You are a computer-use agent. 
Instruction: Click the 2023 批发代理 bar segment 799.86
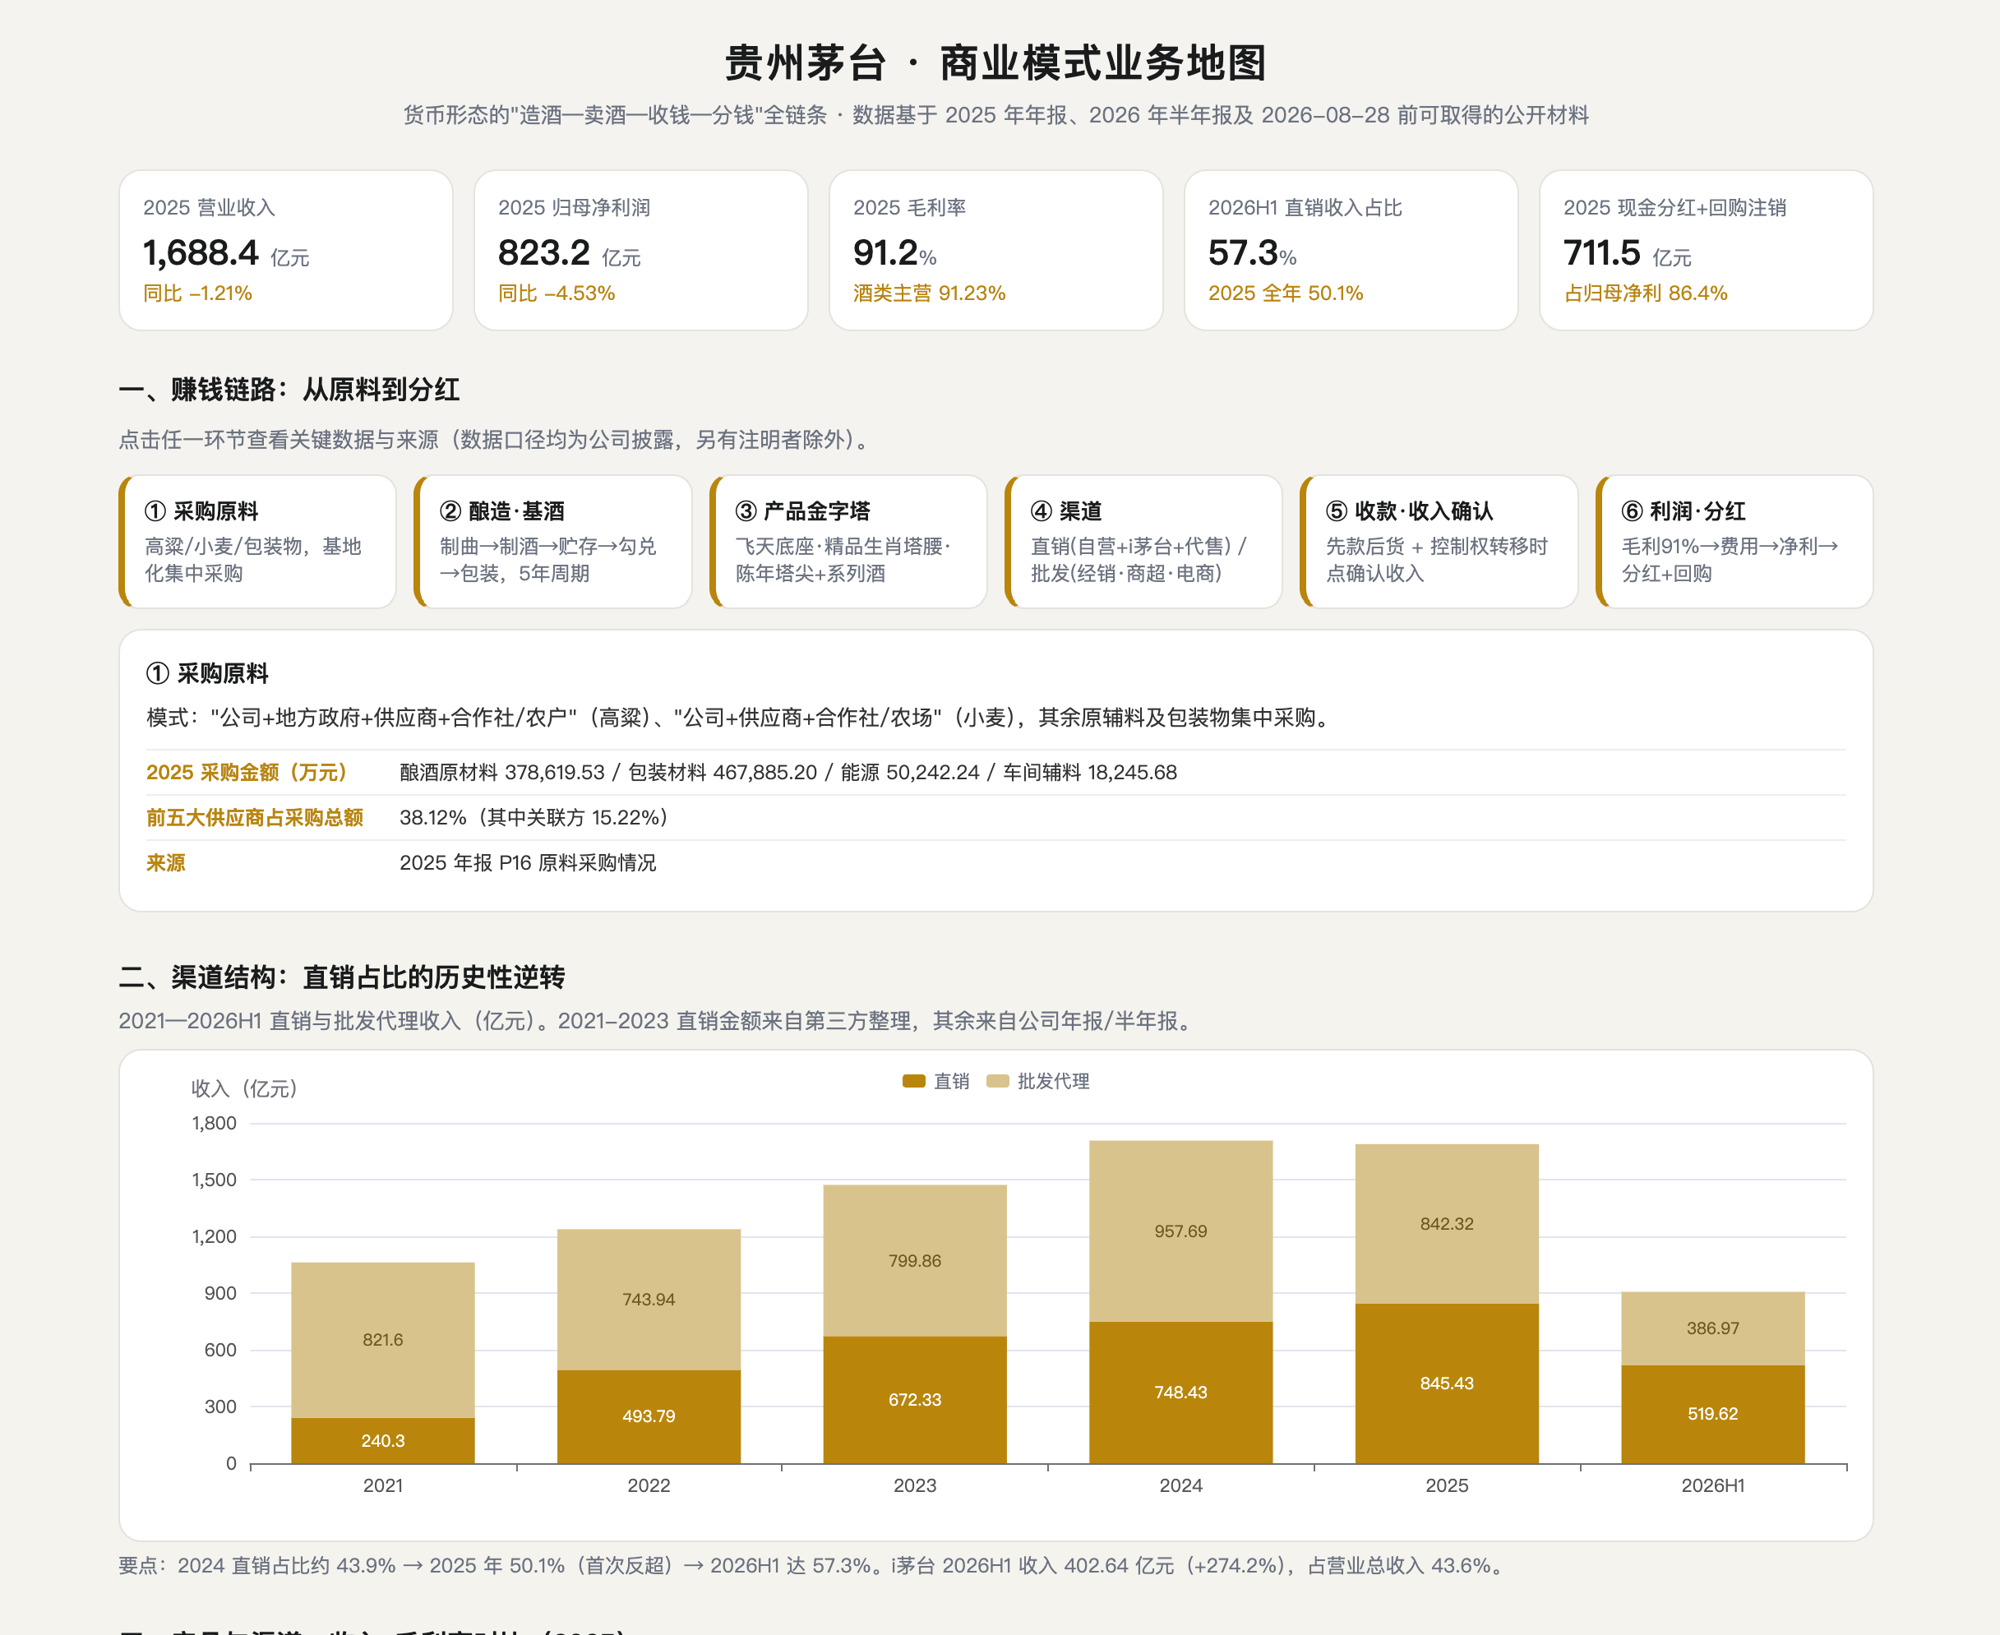pyautogui.click(x=915, y=1260)
